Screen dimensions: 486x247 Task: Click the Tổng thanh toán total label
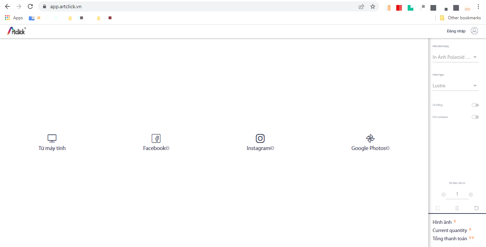[450, 238]
